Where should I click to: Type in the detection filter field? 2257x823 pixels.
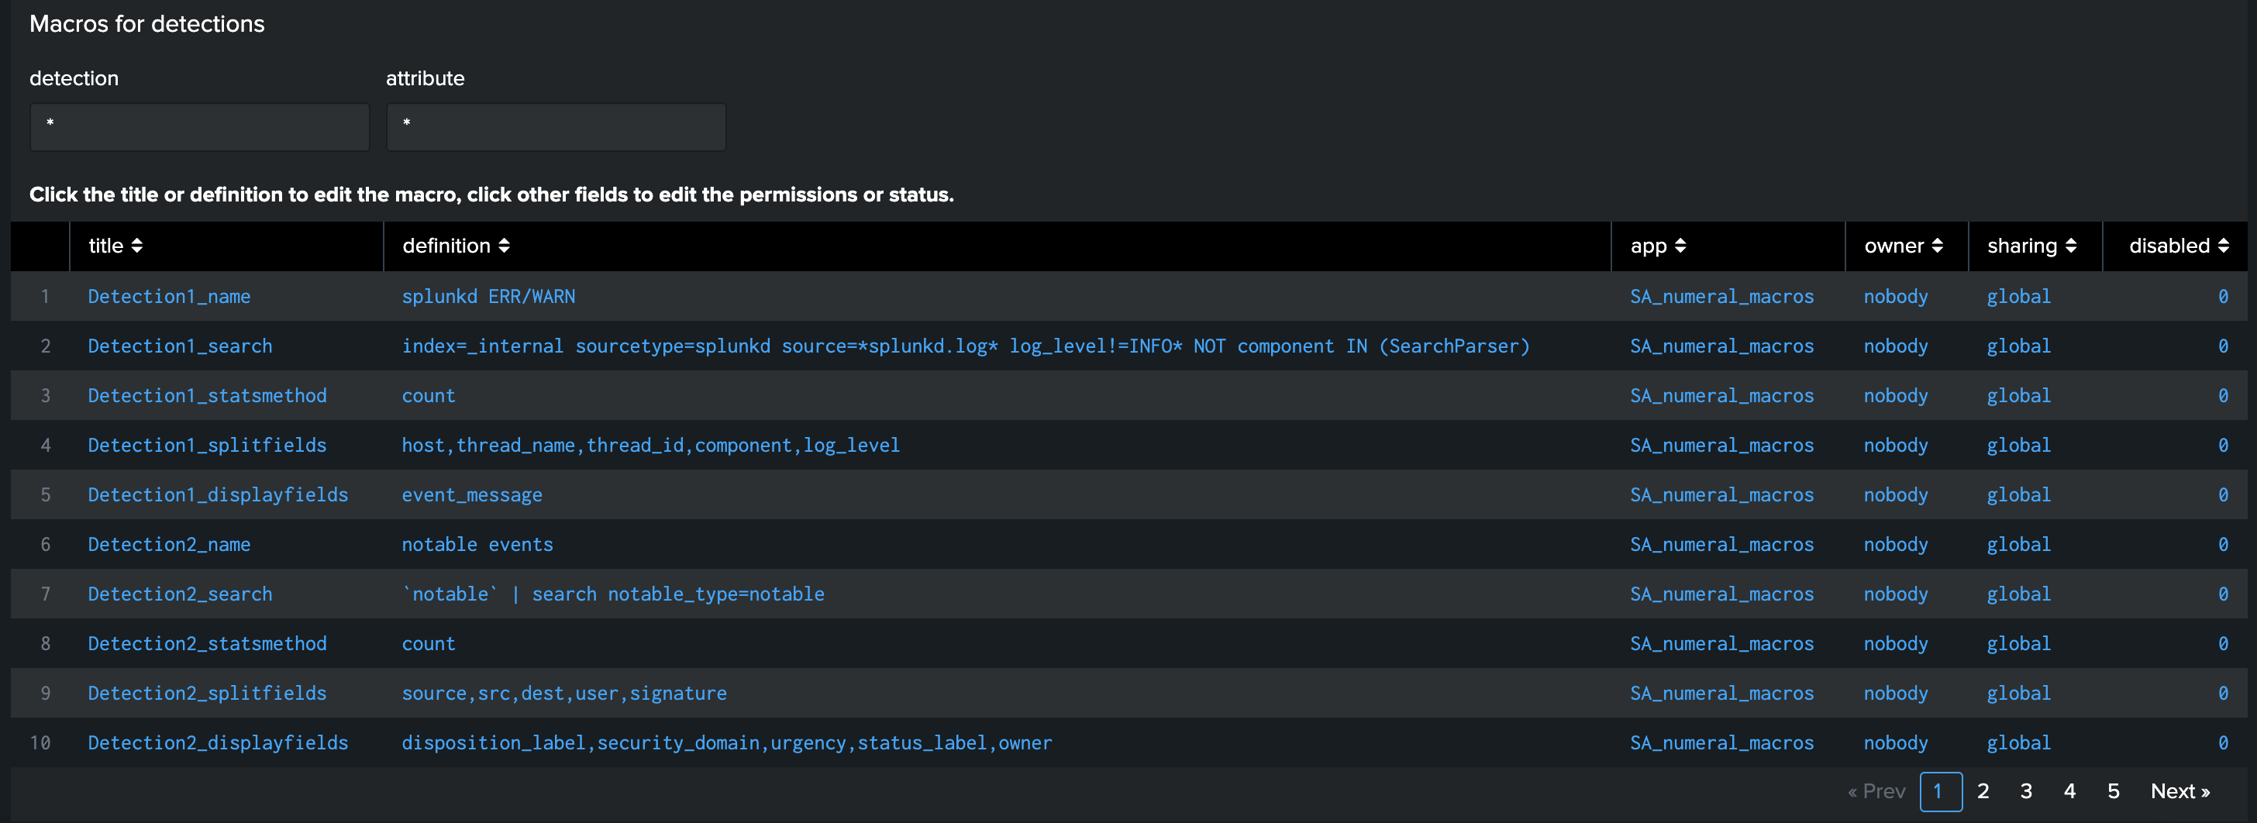(x=200, y=127)
